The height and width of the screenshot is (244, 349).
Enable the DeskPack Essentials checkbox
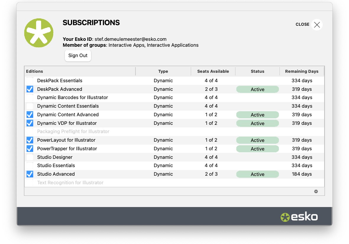point(30,81)
